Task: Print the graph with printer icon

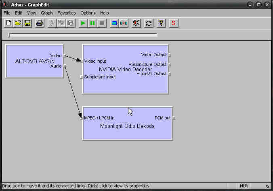Action: point(40,23)
